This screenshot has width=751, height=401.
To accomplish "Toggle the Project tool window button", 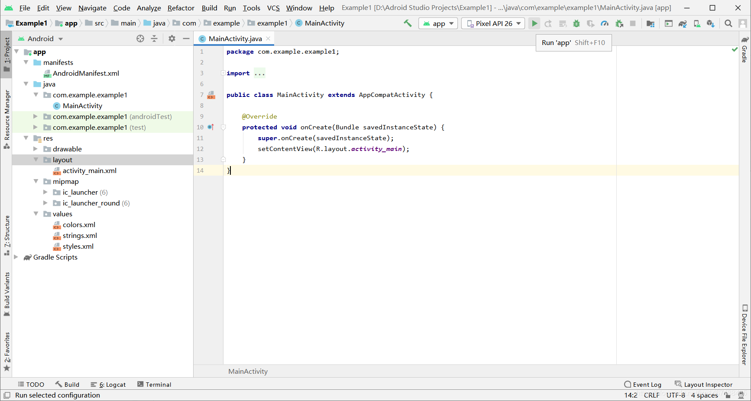I will [6, 55].
